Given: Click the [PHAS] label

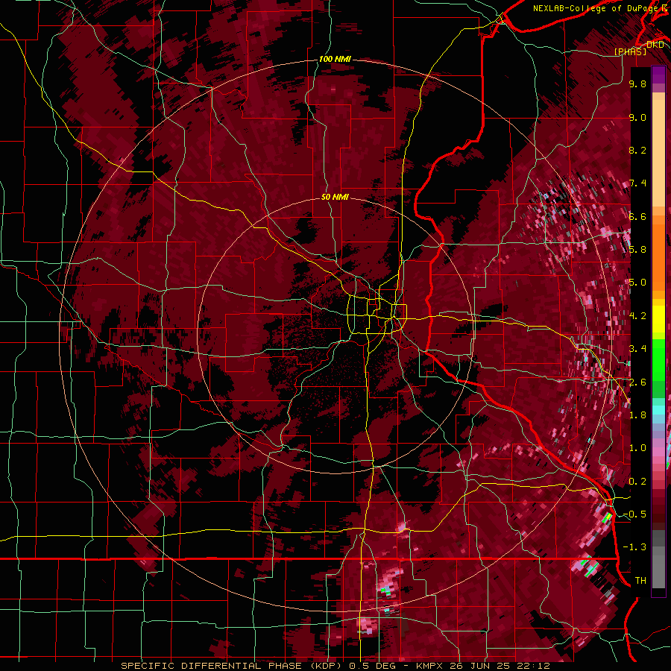Looking at the screenshot, I should click(630, 51).
